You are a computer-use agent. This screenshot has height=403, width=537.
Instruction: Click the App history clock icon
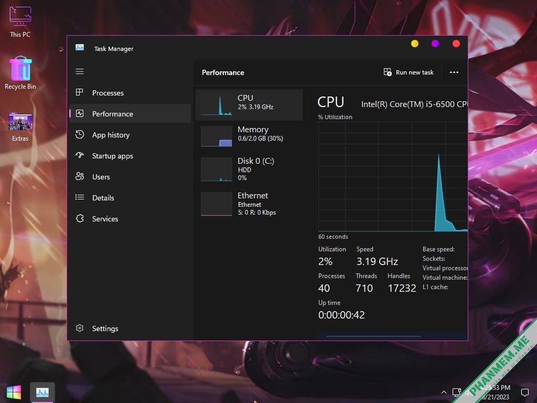point(80,134)
